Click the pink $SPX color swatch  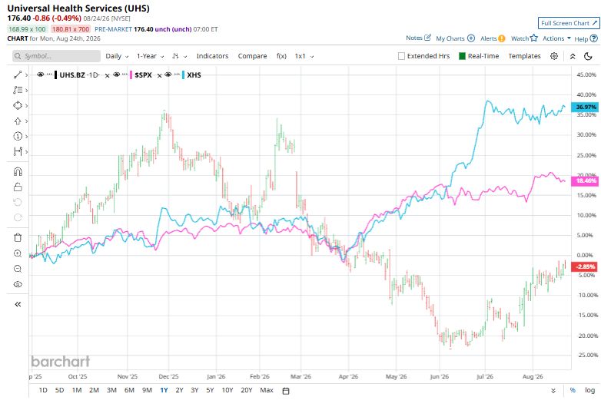(x=131, y=74)
